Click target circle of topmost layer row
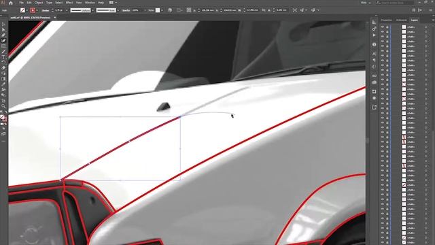The width and height of the screenshot is (435, 245). coord(426,27)
